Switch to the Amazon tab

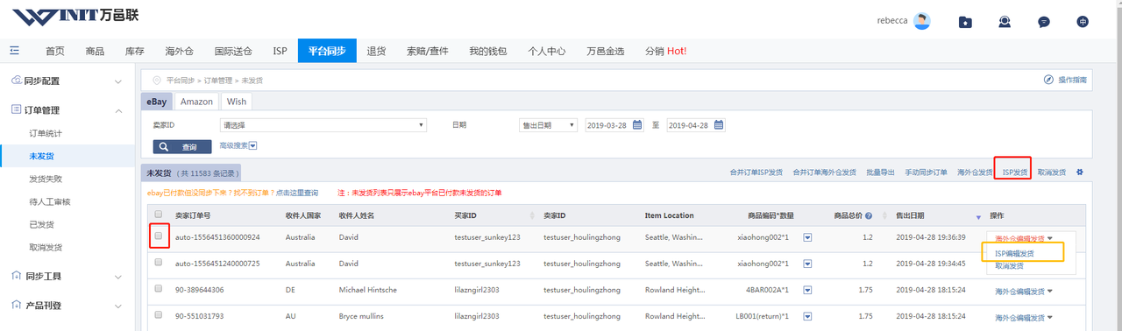pyautogui.click(x=196, y=102)
